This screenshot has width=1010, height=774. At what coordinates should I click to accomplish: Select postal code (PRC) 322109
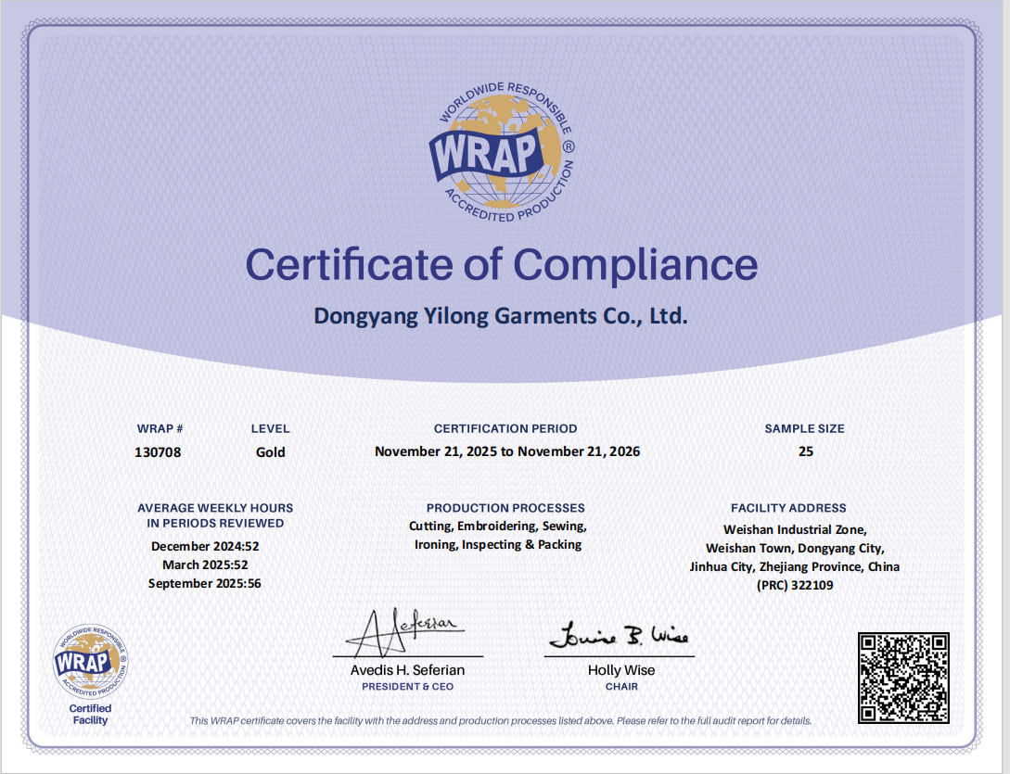click(x=795, y=586)
